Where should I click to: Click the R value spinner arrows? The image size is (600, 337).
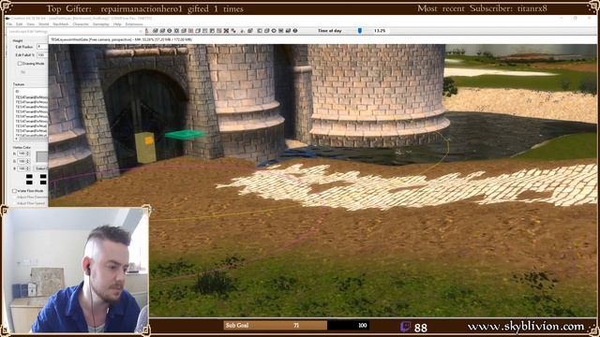click(x=27, y=154)
